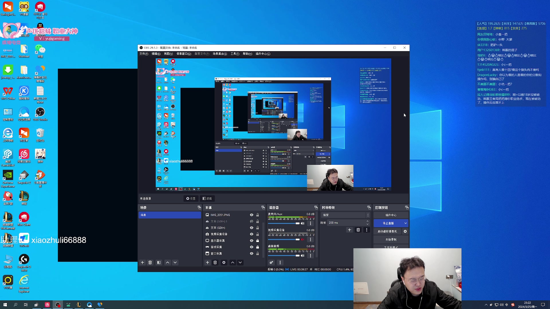The width and height of the screenshot is (550, 309).
Task: Open GeForce Experience desktop shortcut
Action: [8, 179]
